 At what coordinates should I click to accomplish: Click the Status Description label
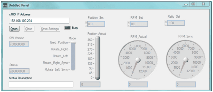(x=20, y=78)
